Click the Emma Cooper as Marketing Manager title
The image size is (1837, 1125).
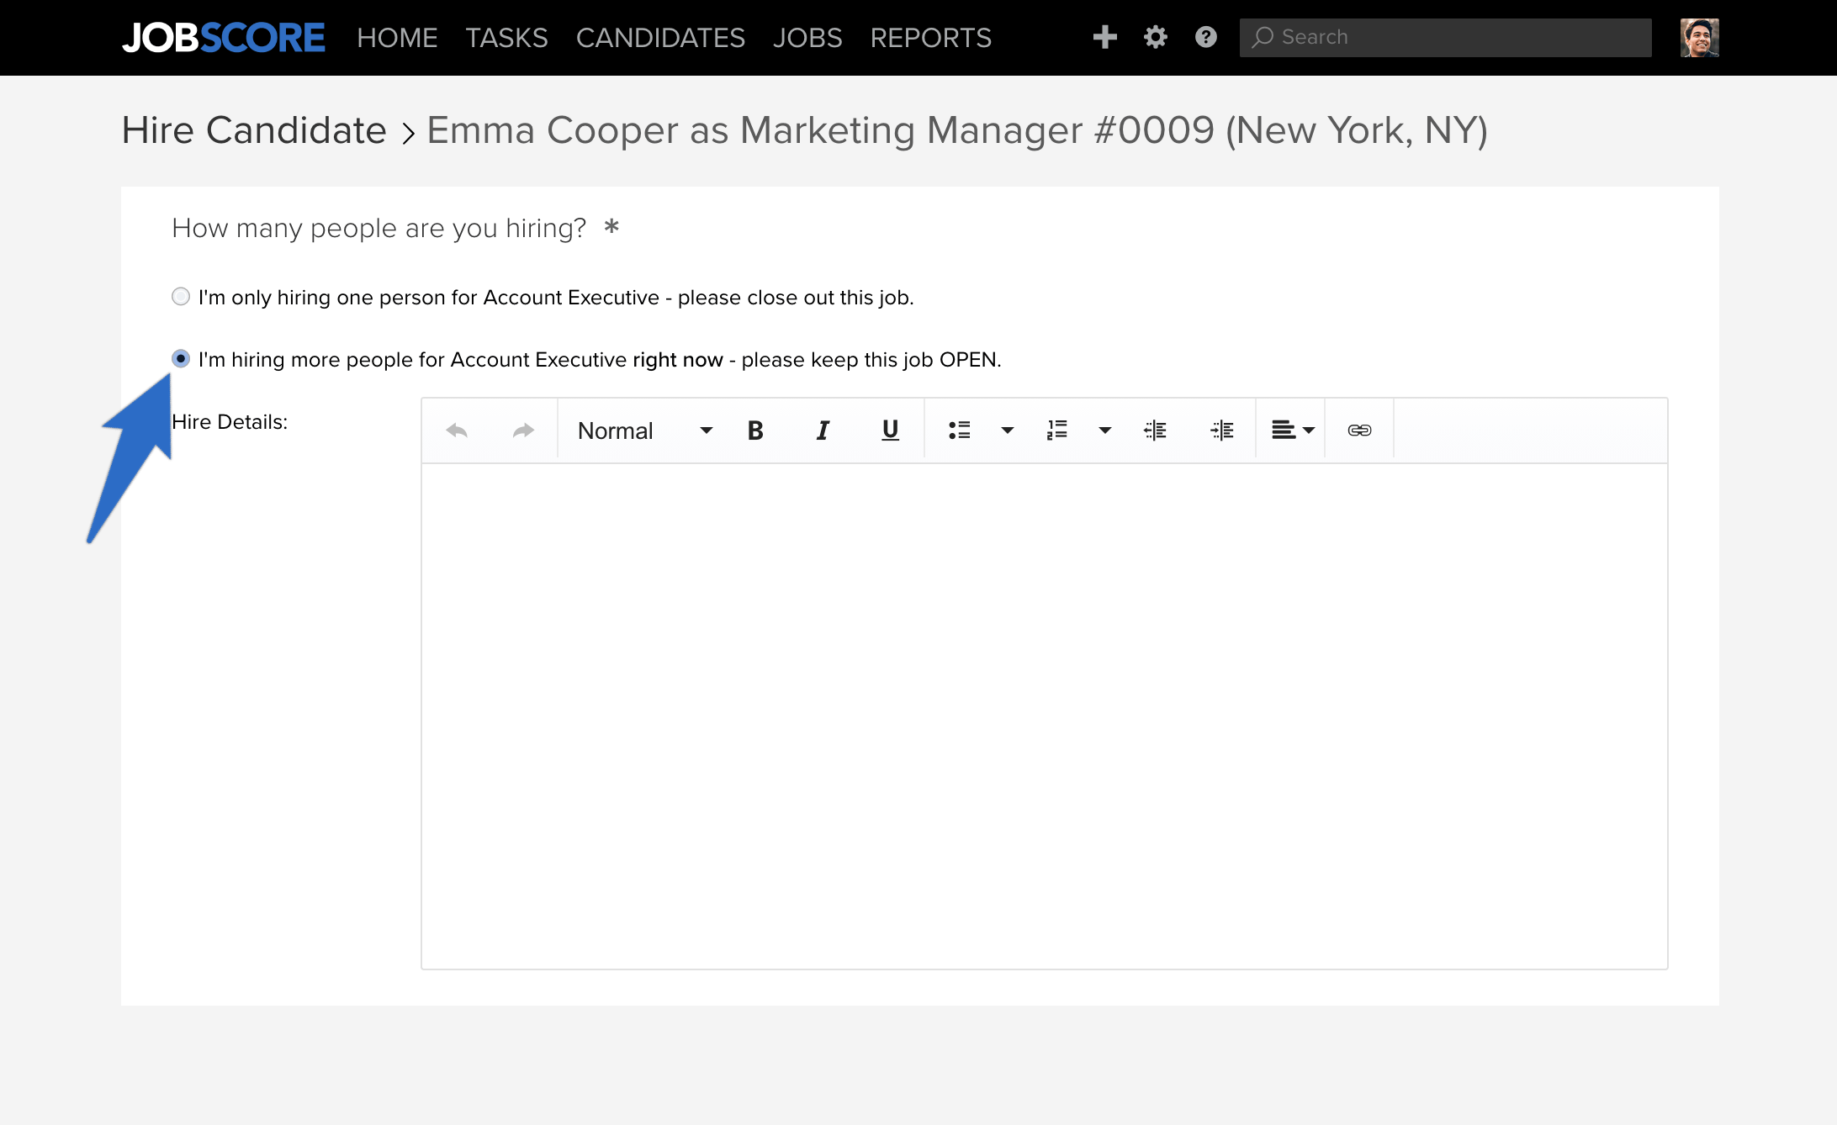957,130
